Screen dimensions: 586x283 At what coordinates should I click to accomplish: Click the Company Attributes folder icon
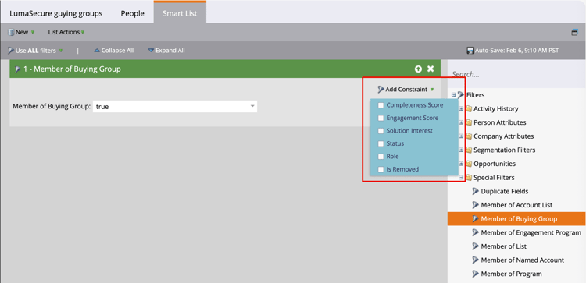pos(469,136)
